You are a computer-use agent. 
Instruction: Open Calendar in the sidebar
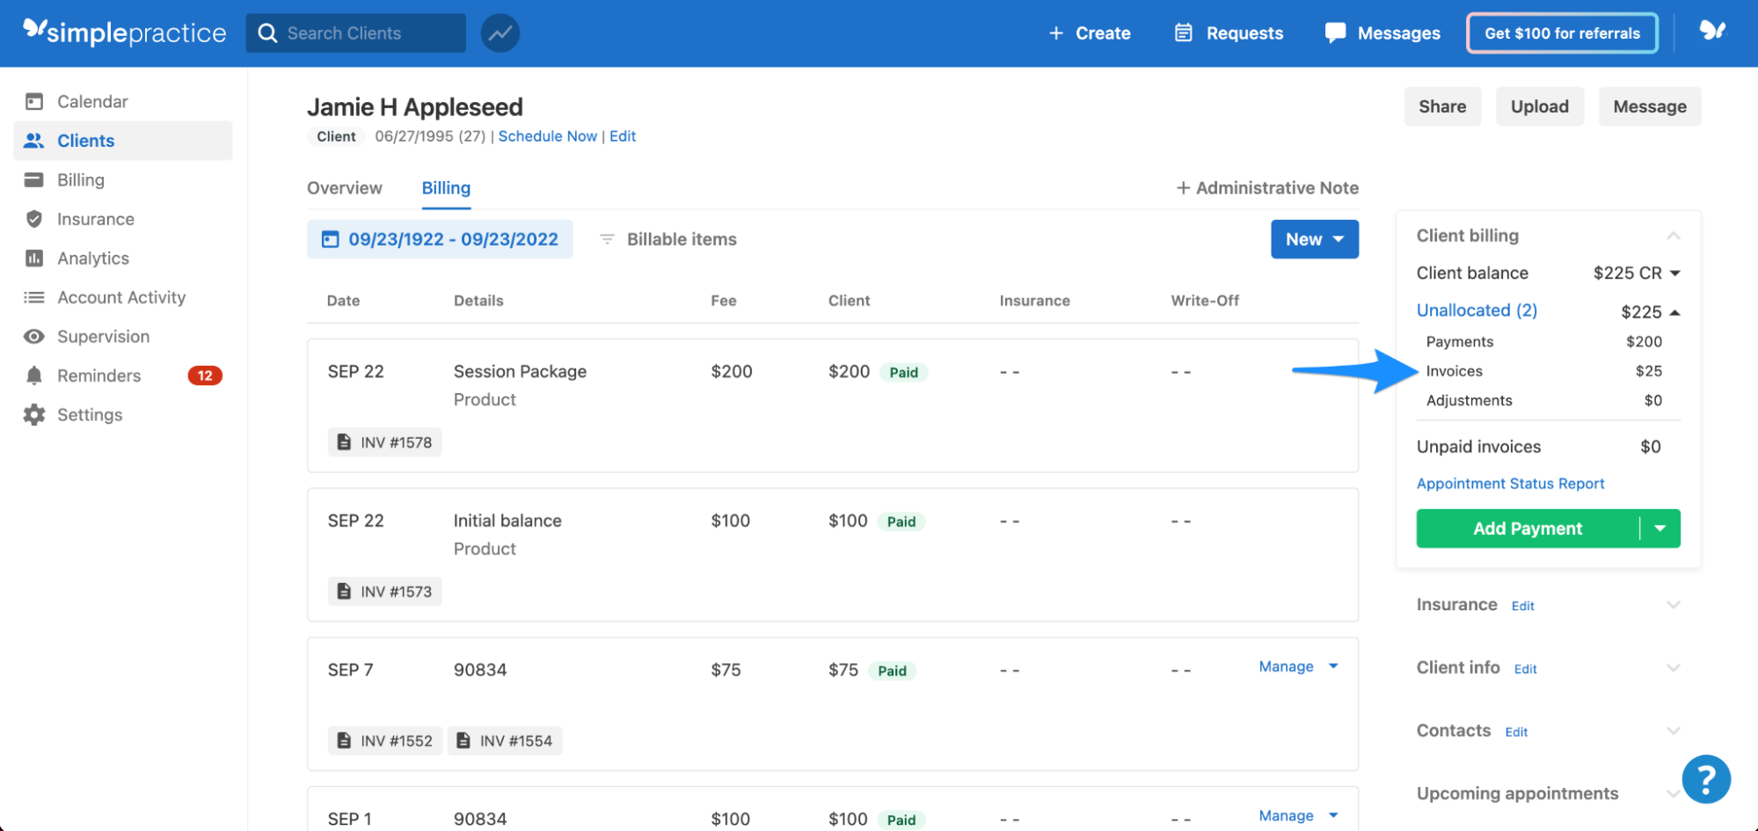(x=123, y=101)
